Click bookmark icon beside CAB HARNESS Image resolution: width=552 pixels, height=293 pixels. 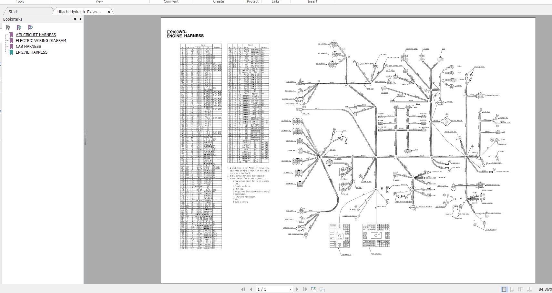coord(12,47)
